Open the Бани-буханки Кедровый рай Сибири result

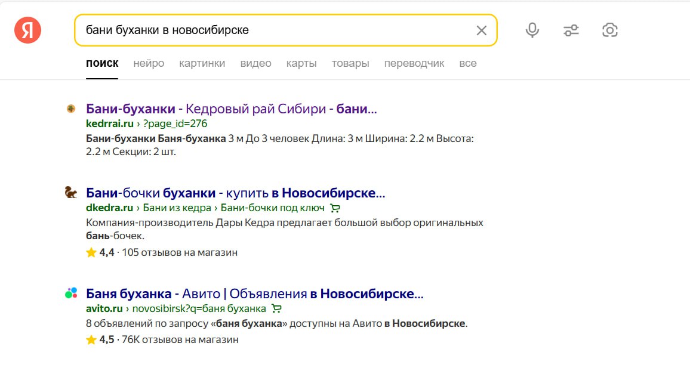(232, 109)
